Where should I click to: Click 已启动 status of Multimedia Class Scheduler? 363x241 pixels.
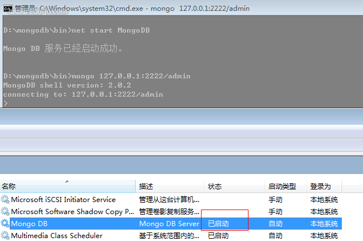[218, 236]
